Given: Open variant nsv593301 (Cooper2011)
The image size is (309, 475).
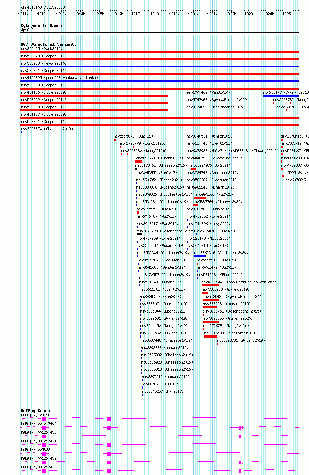Looking at the screenshot, I should pyautogui.click(x=44, y=122).
